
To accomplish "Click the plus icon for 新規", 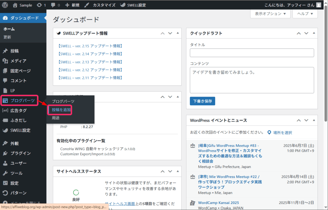I will [x=67, y=5].
